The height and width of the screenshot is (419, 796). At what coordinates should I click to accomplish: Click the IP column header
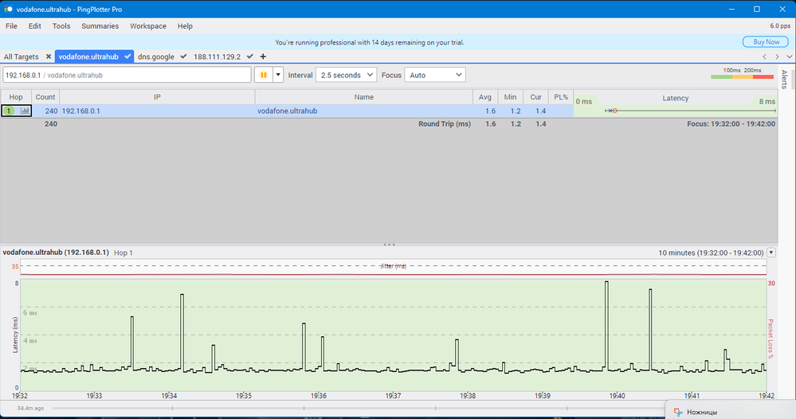[158, 97]
